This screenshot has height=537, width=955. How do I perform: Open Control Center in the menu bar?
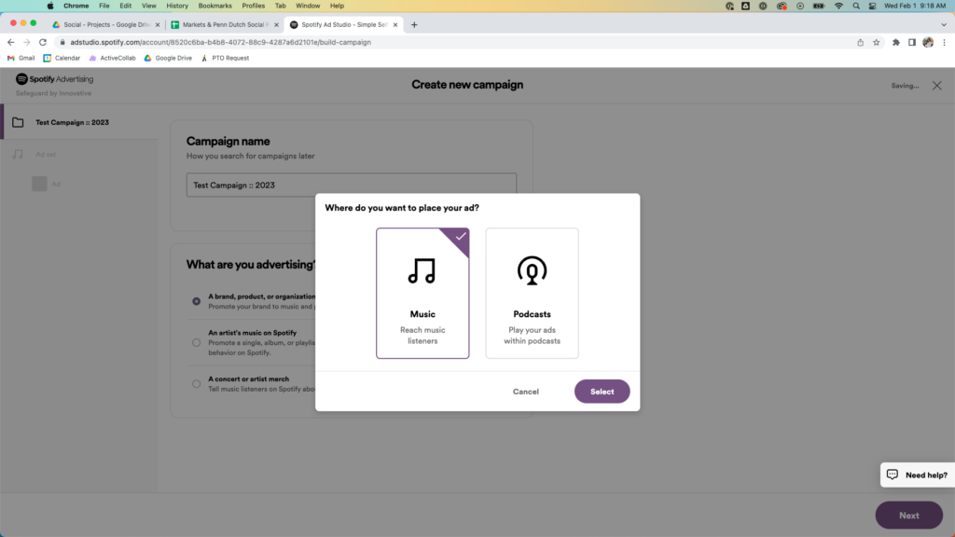tap(872, 6)
